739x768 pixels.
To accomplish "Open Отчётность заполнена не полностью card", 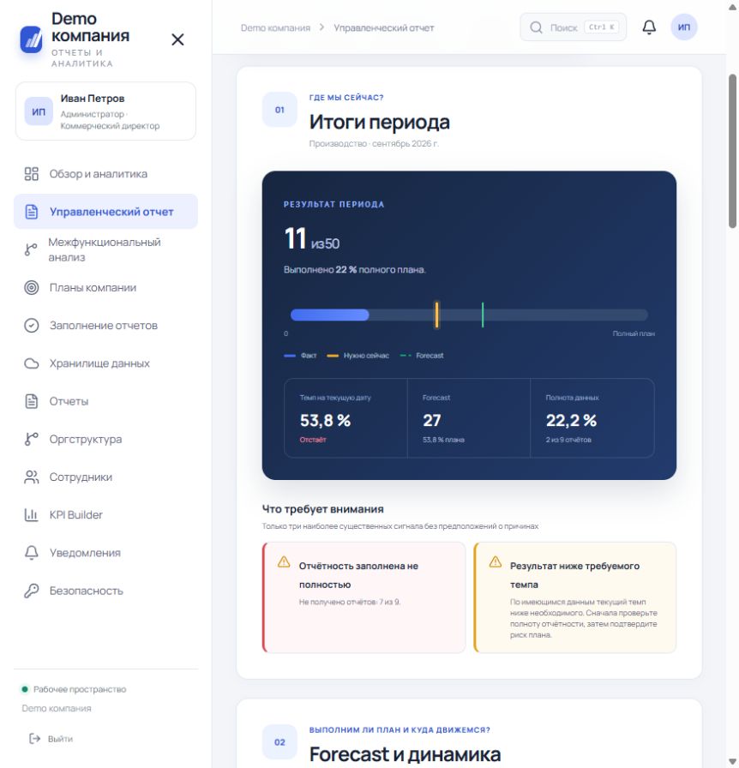I will (x=363, y=597).
